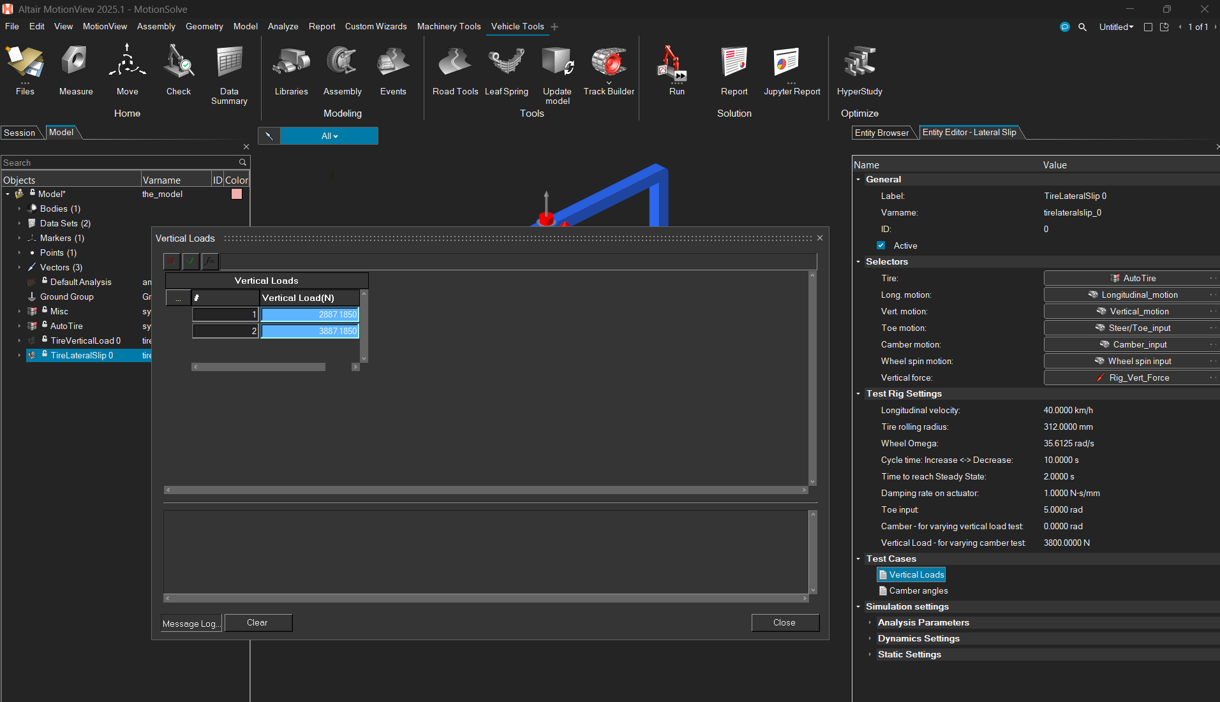Open Jupyter Report
Screen dimensions: 1220x702
(792, 70)
